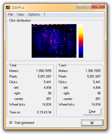Viewport: 112px width, 135px height.
Task: Click the Total center clicks value 851
Action: (49, 99)
